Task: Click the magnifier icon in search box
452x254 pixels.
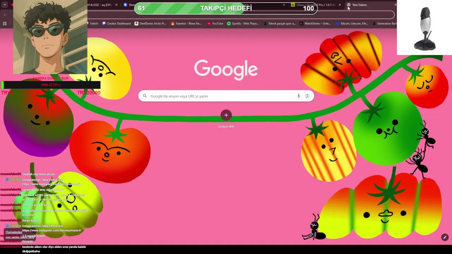Action: click(x=145, y=96)
